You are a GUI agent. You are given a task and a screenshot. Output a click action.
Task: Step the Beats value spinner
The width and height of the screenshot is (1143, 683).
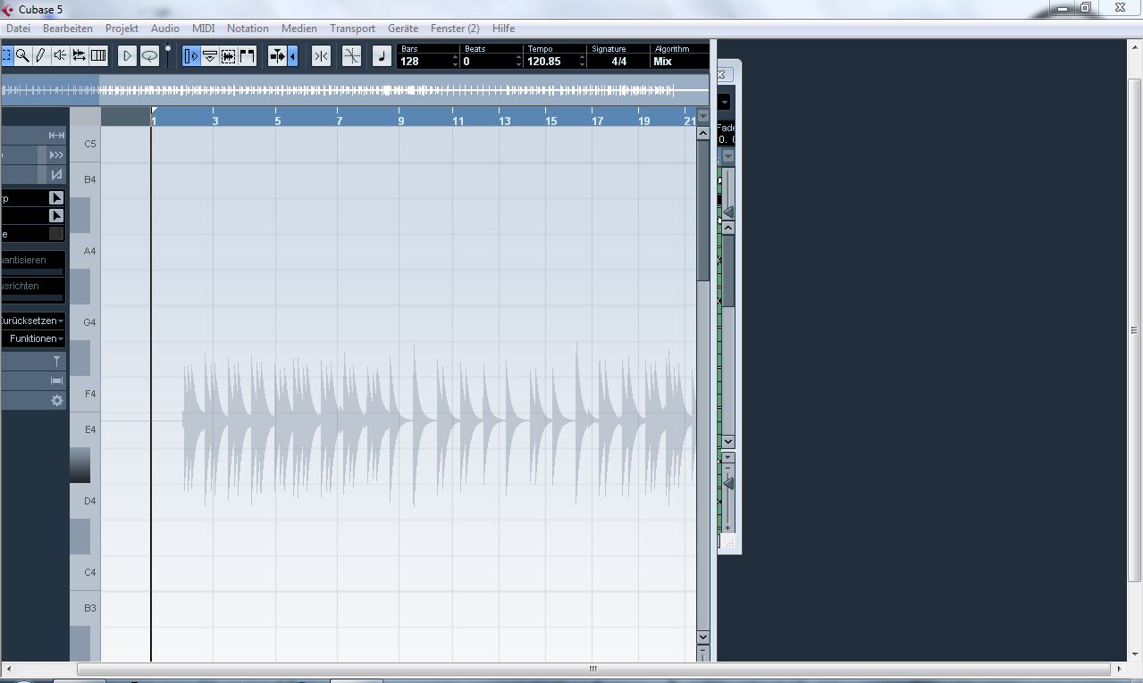coord(519,62)
